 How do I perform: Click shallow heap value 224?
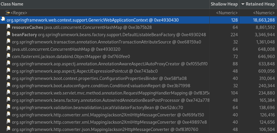tap(234, 35)
